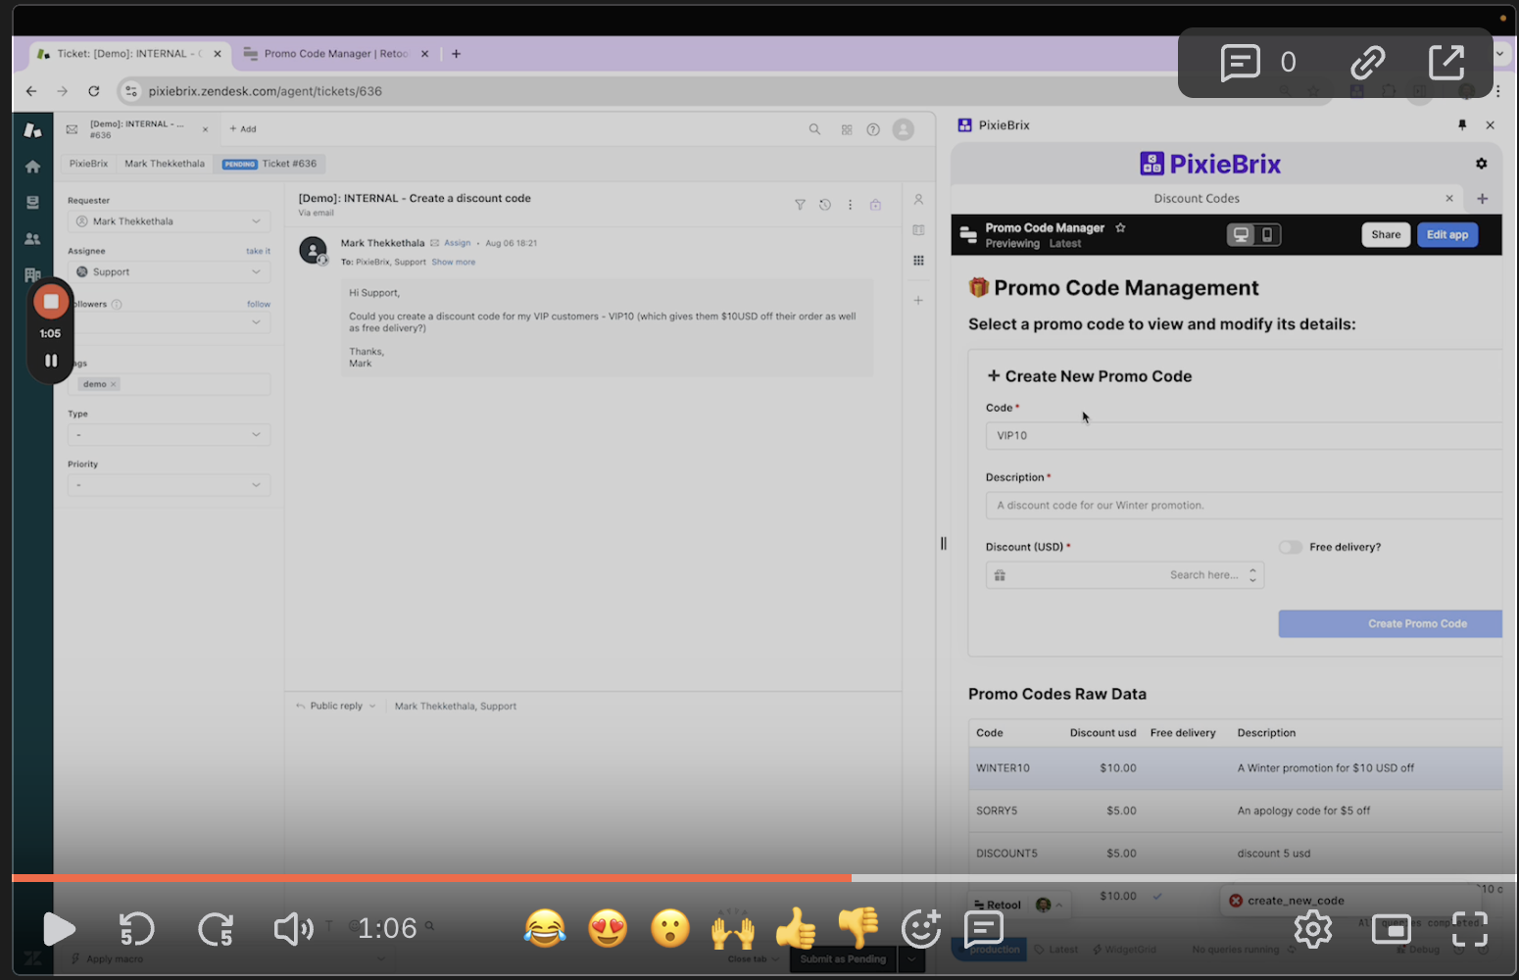The image size is (1519, 980).
Task: React with the thumbs down emoji
Action: [x=858, y=928]
